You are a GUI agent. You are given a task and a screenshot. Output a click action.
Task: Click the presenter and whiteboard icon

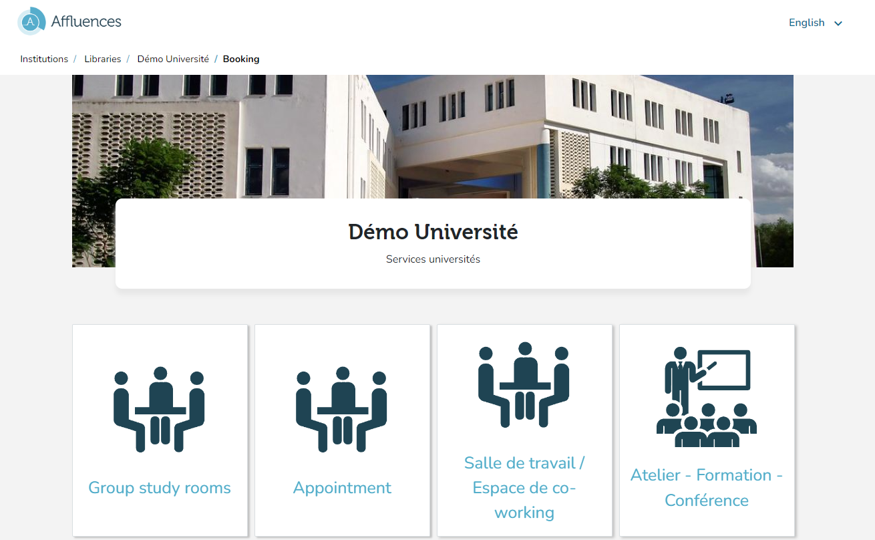pyautogui.click(x=707, y=397)
